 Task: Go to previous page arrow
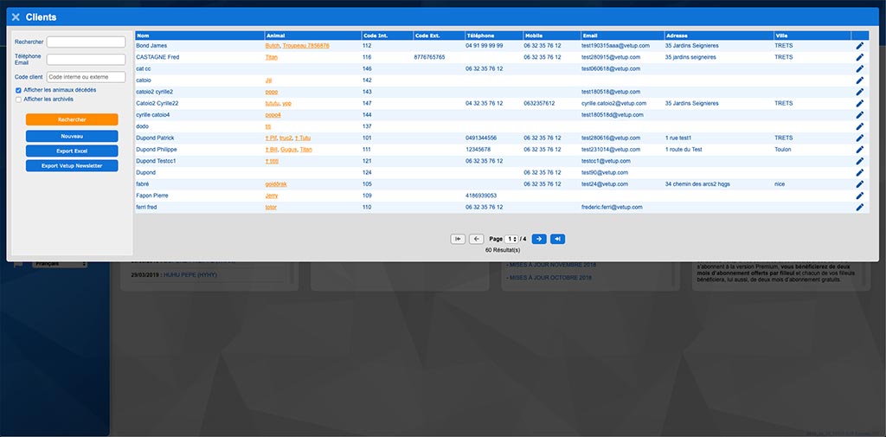point(476,239)
